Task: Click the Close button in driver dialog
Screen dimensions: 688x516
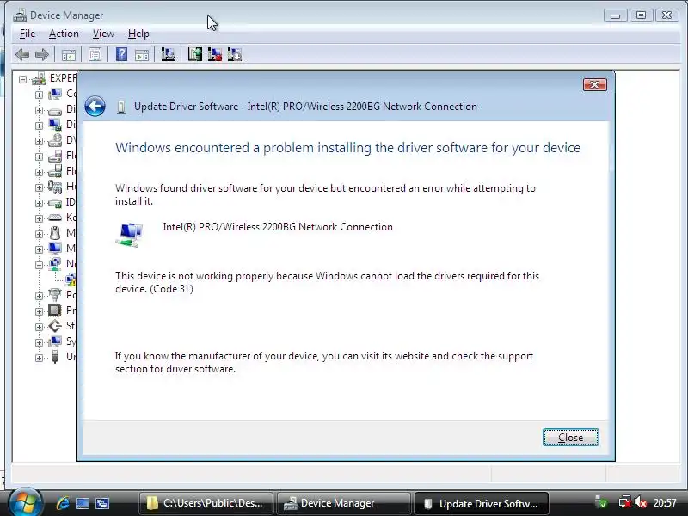Action: [570, 438]
